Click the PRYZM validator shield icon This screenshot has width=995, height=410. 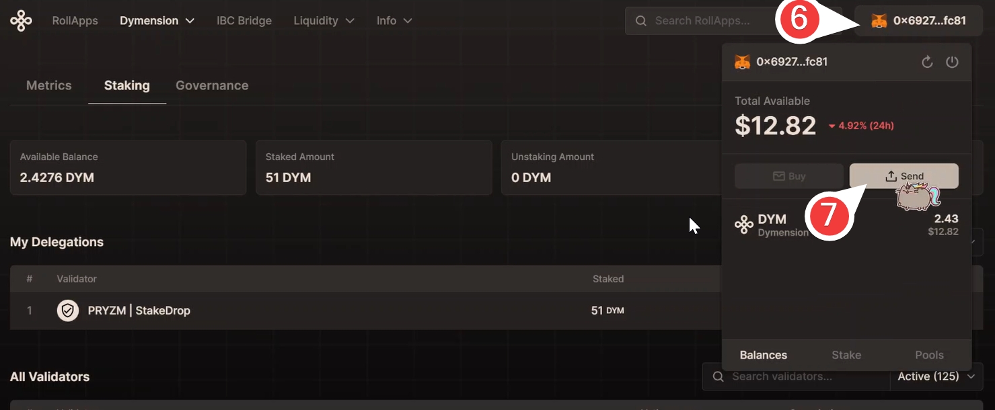68,311
